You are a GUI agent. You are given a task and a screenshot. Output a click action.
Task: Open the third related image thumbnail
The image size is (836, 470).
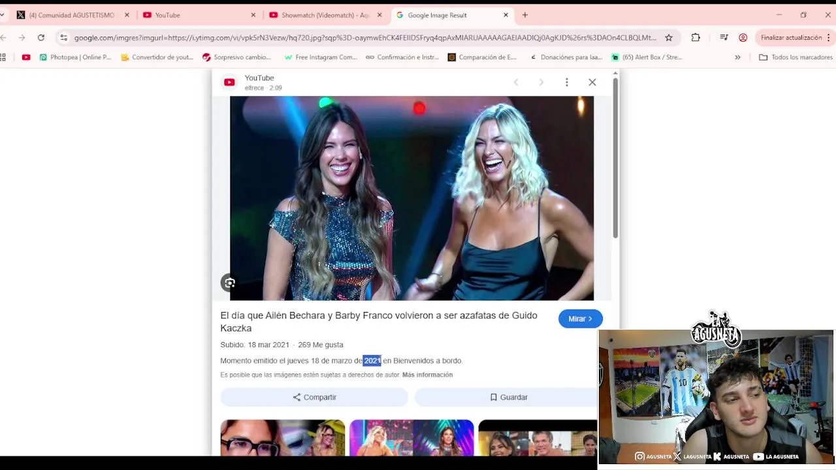pyautogui.click(x=538, y=437)
